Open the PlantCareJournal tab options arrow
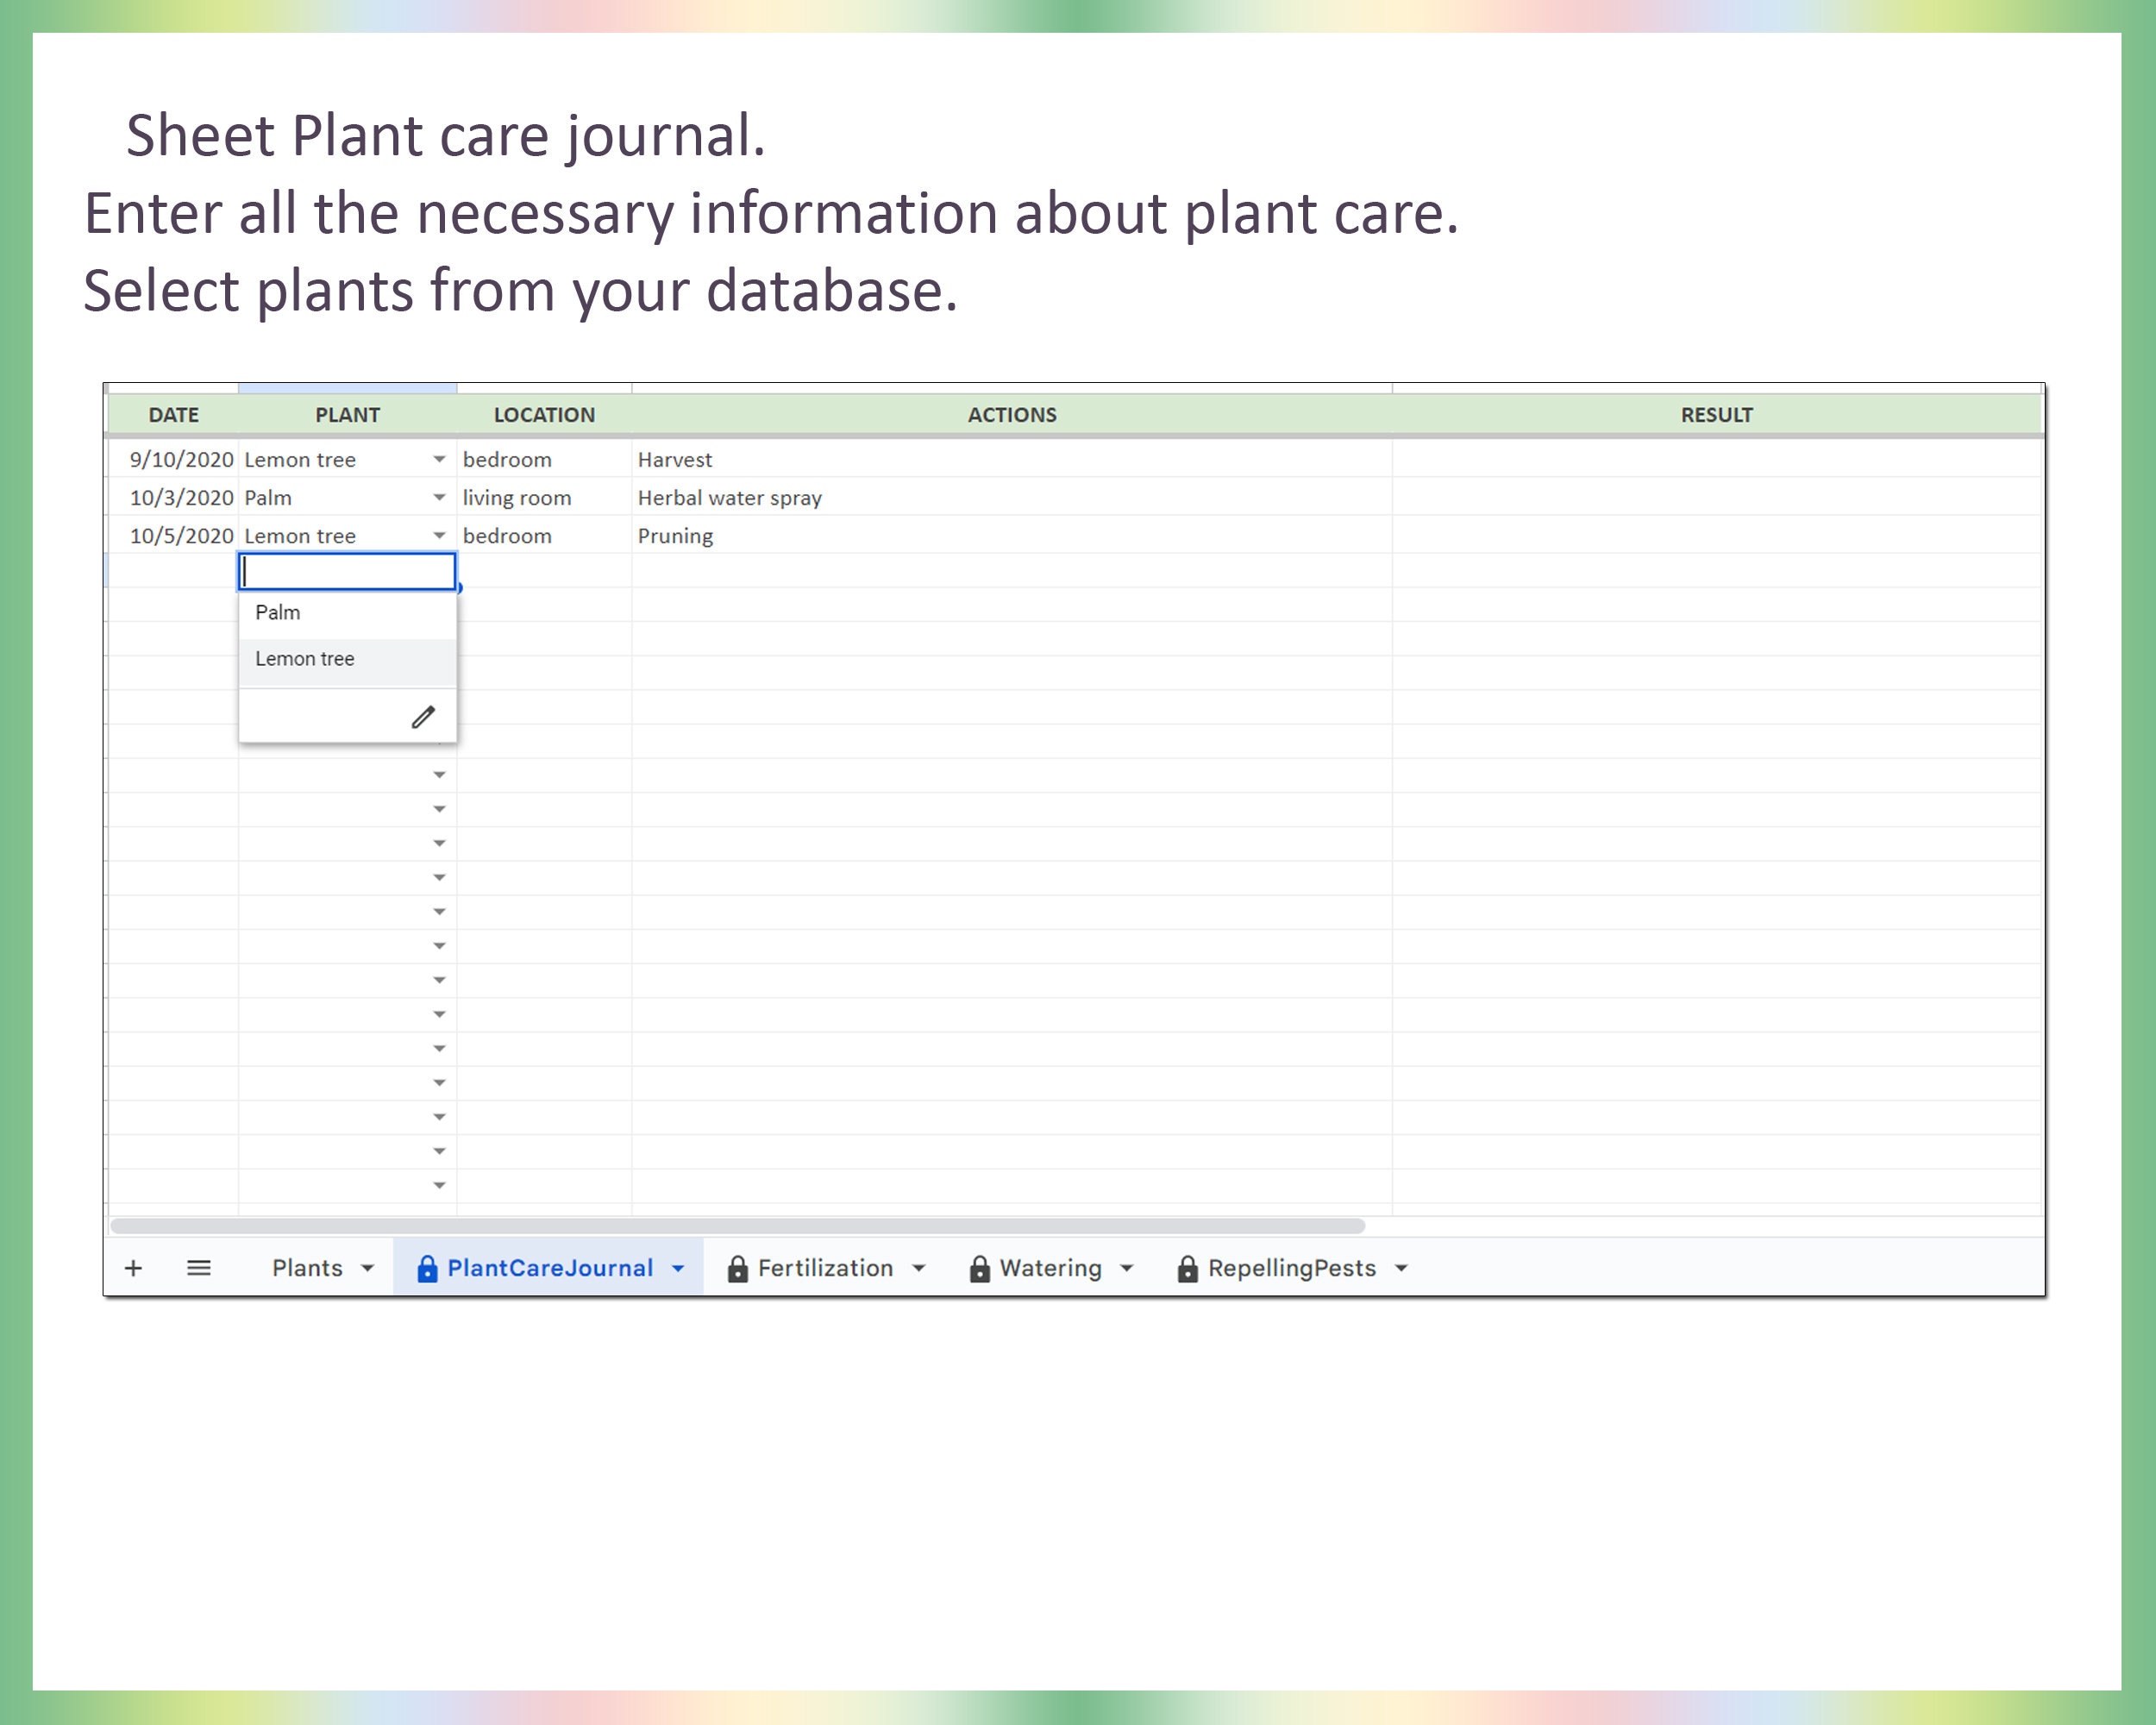Viewport: 2156px width, 1725px height. click(677, 1267)
